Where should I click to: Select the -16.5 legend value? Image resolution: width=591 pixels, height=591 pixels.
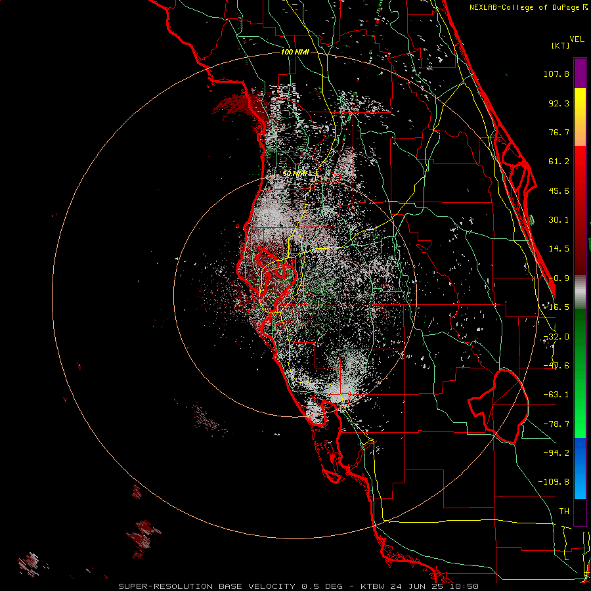556,307
